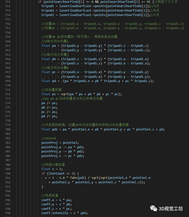Click line number 799 in the gutter

(8, 213)
